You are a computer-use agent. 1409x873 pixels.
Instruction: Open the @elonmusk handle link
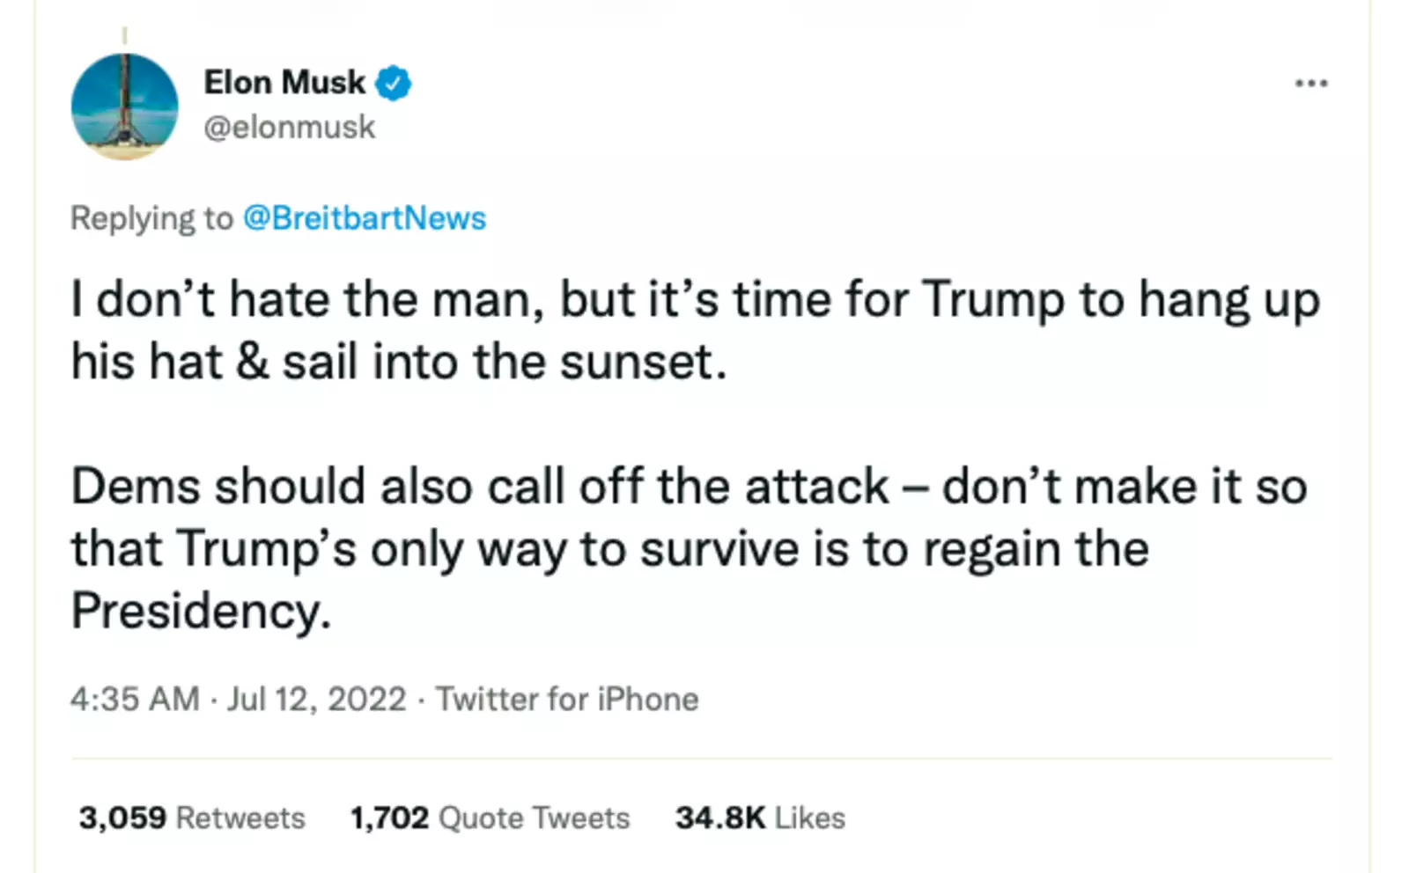pyautogui.click(x=289, y=128)
